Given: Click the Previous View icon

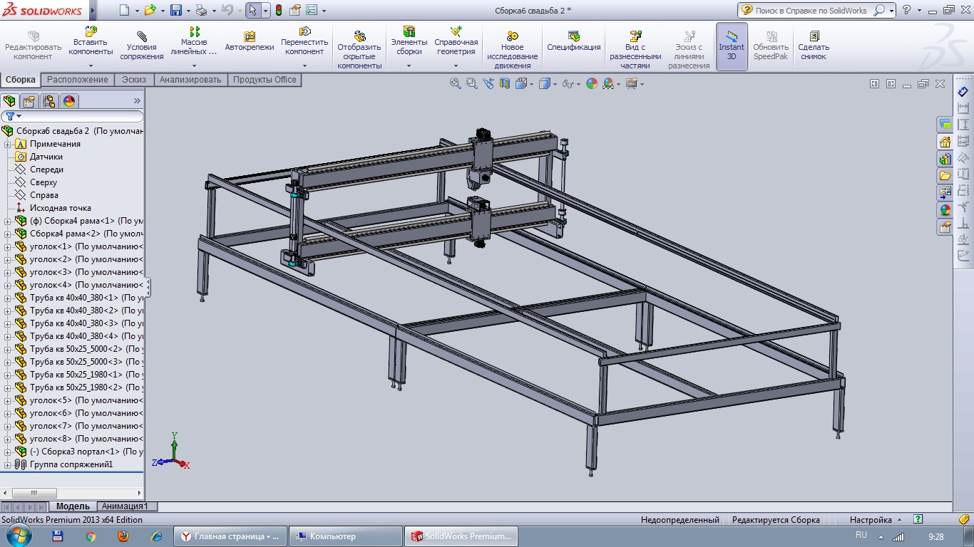Looking at the screenshot, I should pos(488,83).
